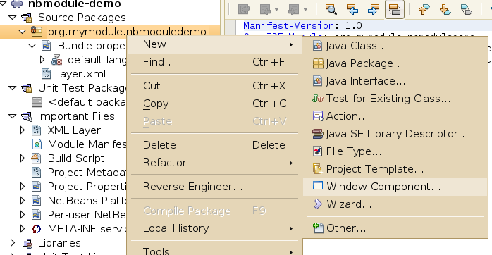Image resolution: width=492 pixels, height=255 pixels.
Task: Click the Java Package icon in submenu
Action: pos(318,63)
